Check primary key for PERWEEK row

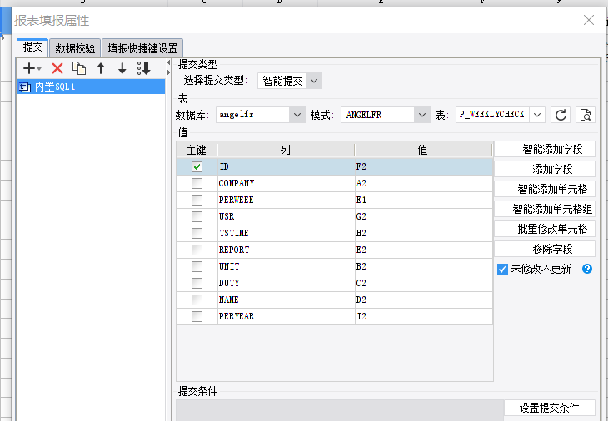[197, 200]
